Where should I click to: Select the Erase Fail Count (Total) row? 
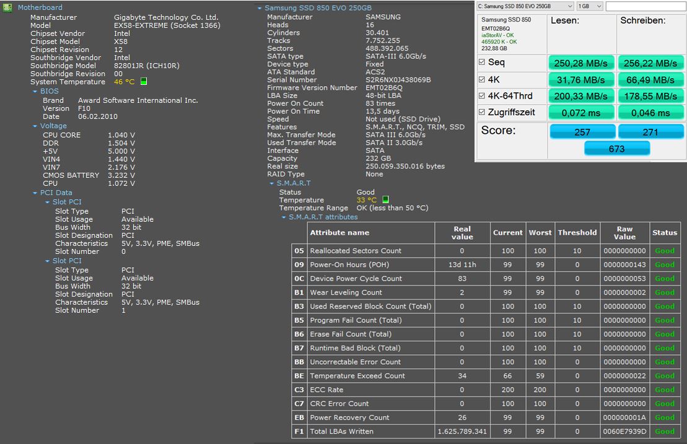[x=486, y=334]
